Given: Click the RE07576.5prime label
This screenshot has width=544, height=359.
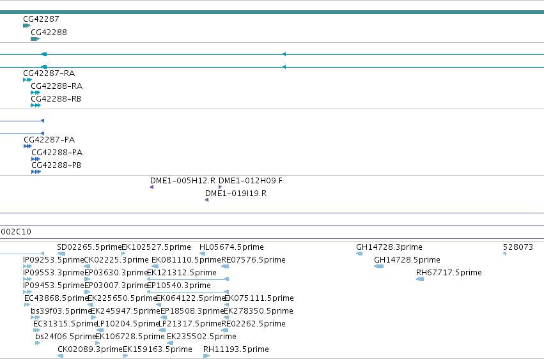Looking at the screenshot, I should tap(253, 260).
